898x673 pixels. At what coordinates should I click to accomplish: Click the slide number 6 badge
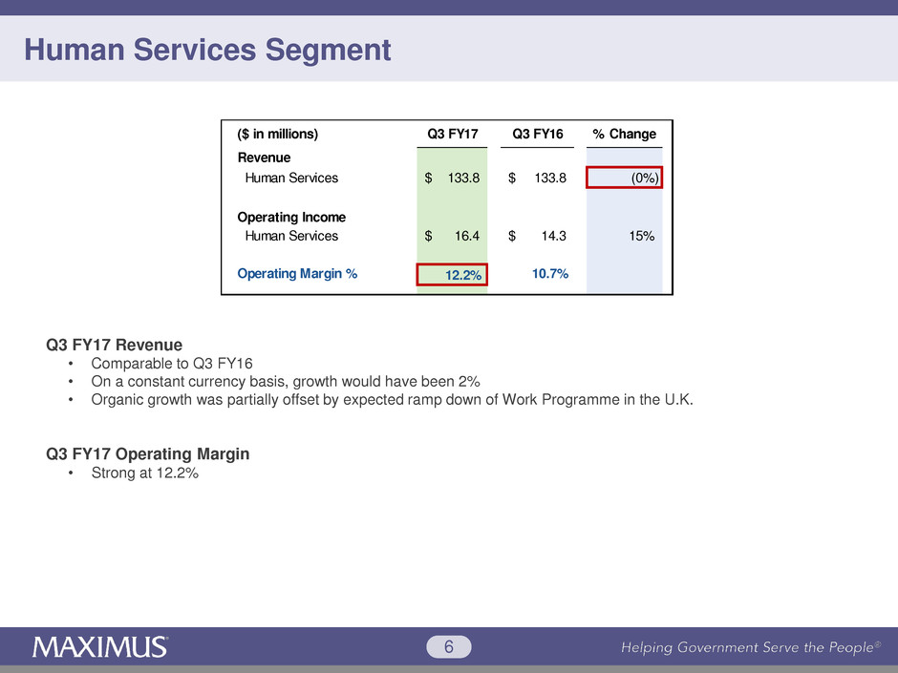(x=449, y=647)
